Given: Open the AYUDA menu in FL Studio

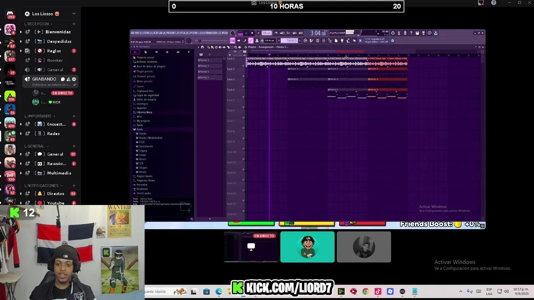Looking at the screenshot, I should [x=225, y=33].
